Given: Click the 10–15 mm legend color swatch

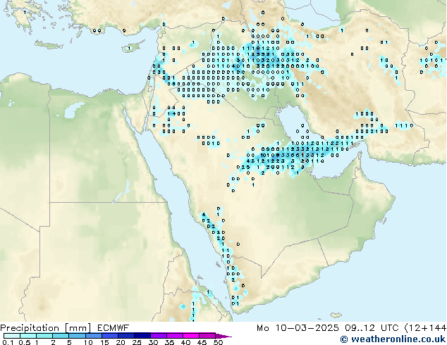Looking at the screenshot, I should pyautogui.click(x=93, y=336).
